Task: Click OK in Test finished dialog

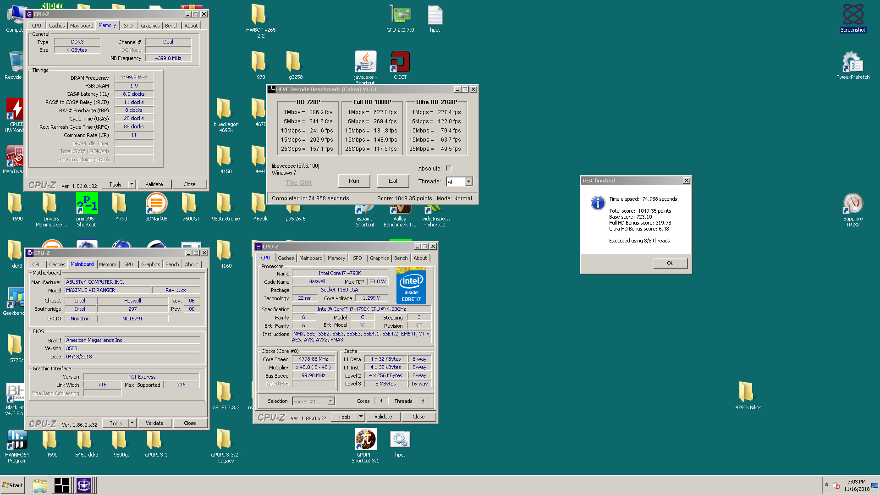Action: [670, 263]
